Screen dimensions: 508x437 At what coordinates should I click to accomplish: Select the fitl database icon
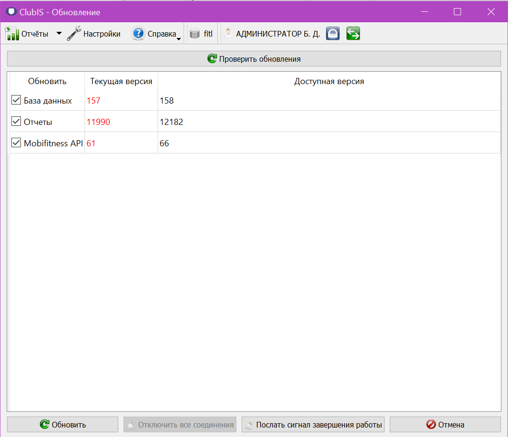click(195, 34)
